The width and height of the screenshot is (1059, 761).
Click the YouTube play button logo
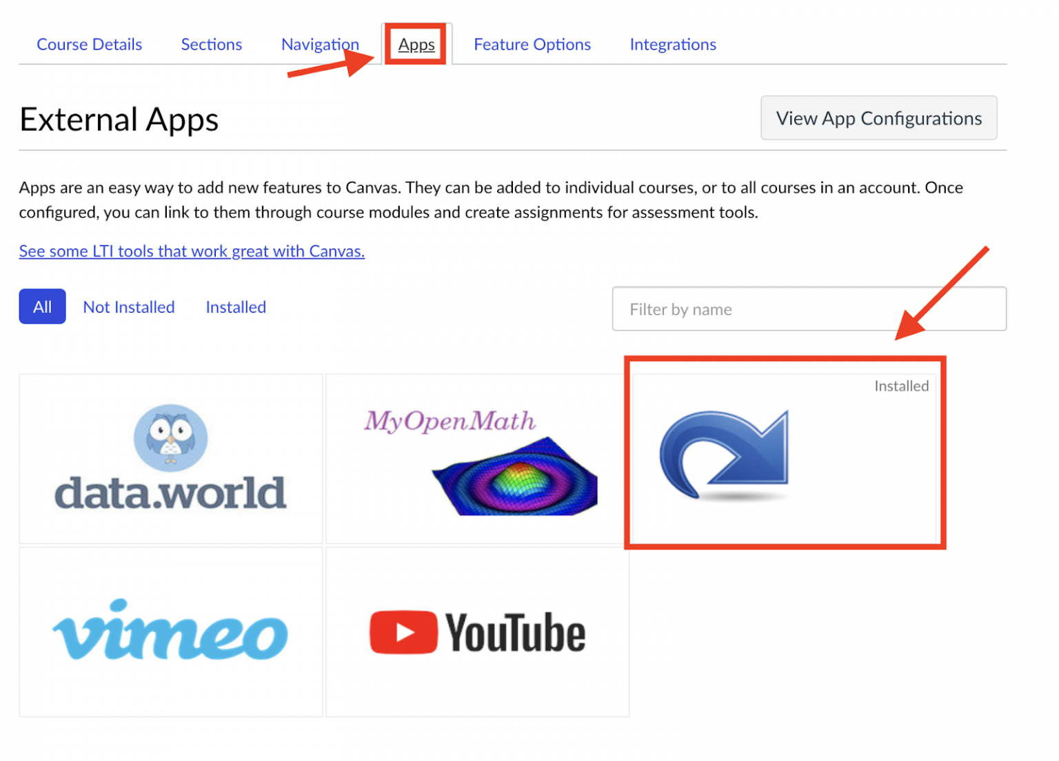pyautogui.click(x=405, y=630)
